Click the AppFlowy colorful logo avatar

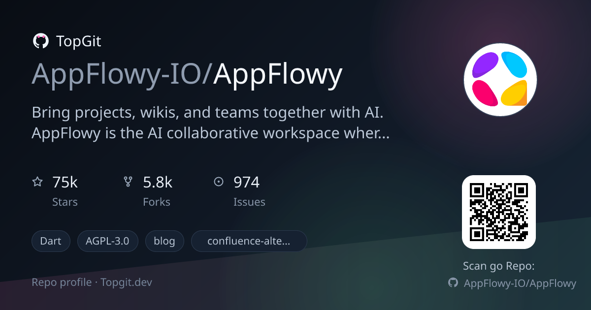(500, 80)
